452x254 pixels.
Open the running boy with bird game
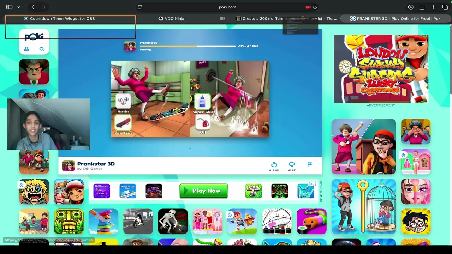coord(242,222)
